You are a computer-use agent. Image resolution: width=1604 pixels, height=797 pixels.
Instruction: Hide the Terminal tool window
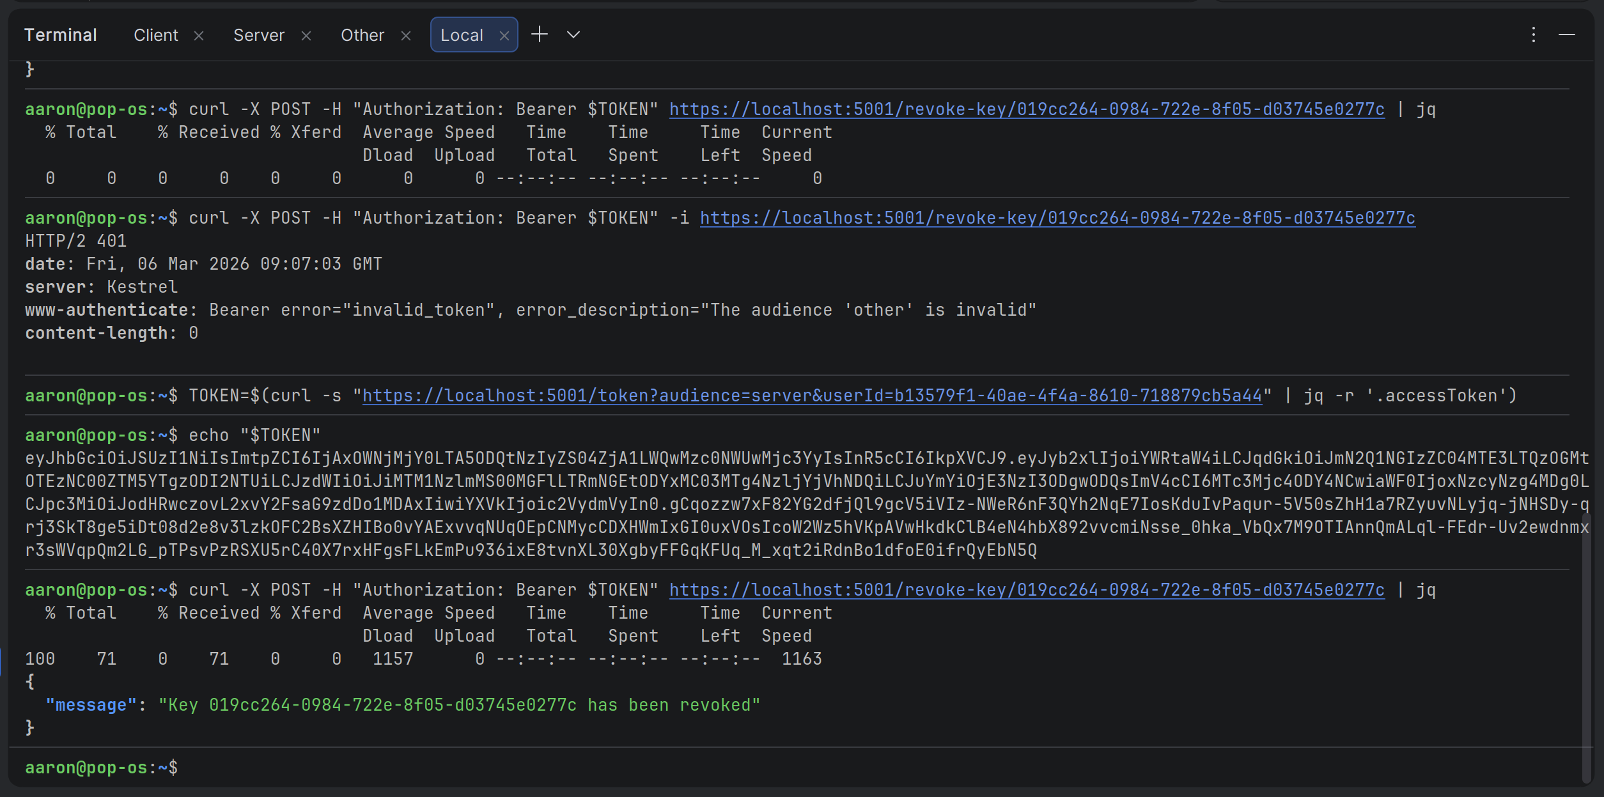(1567, 35)
